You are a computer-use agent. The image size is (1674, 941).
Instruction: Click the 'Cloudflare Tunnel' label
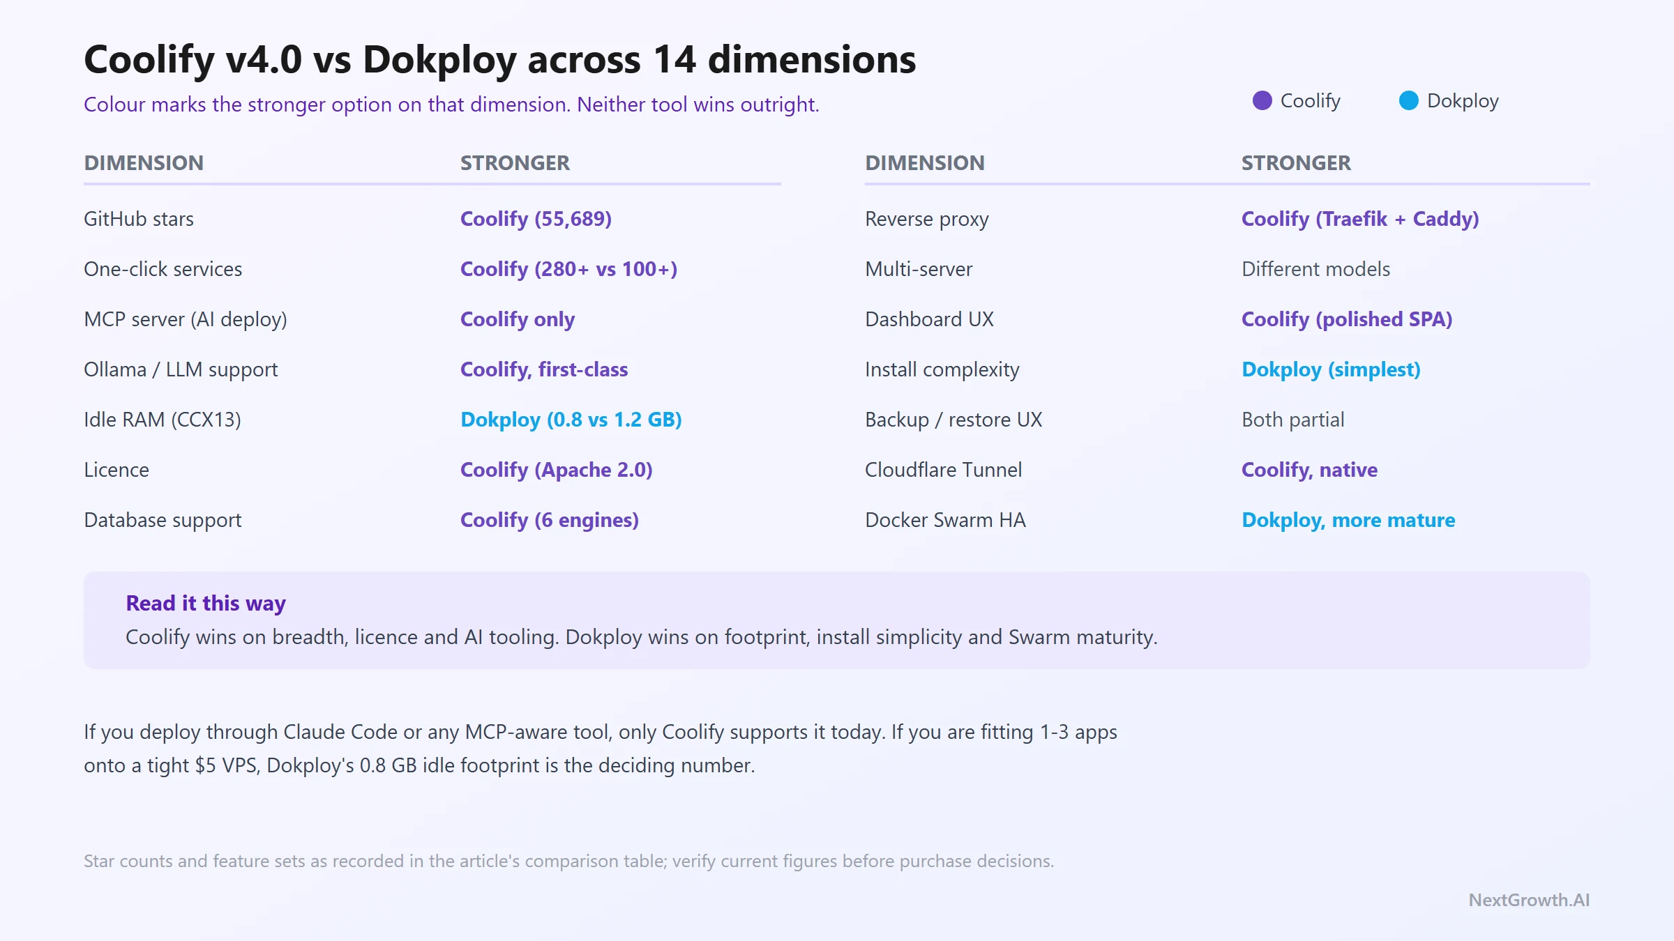pos(944,470)
